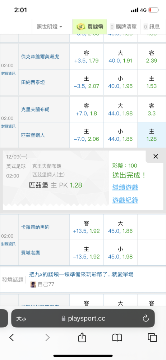Tap the 自己77 user avatar
The height and width of the screenshot is (360, 166).
(33, 284)
